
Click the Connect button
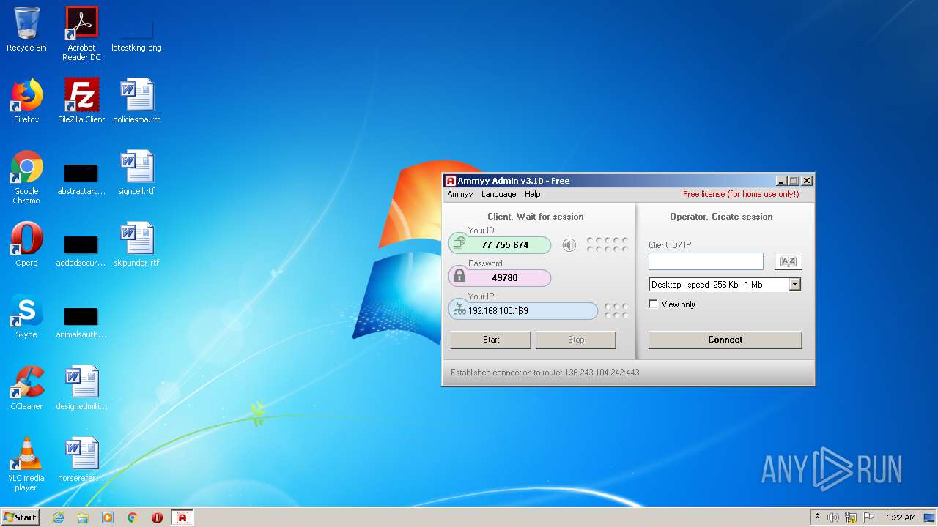725,340
